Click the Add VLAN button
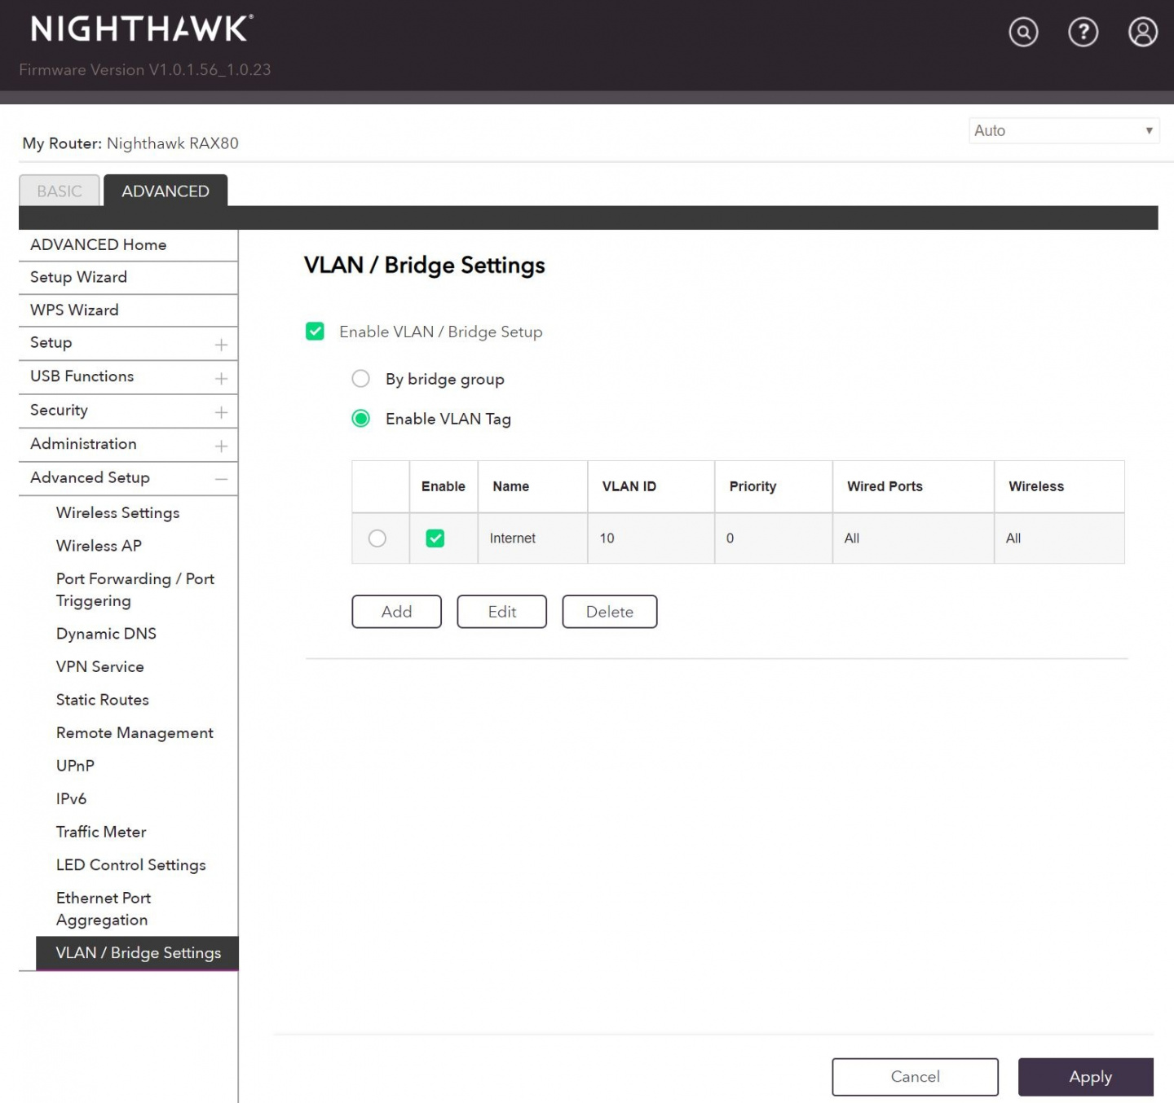This screenshot has width=1174, height=1103. [x=396, y=612]
